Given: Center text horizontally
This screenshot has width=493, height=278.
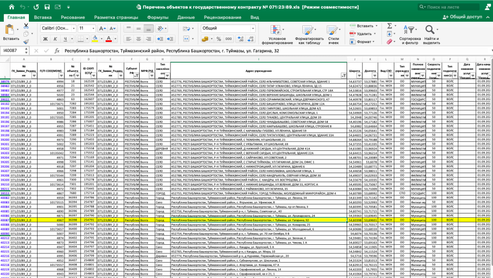Looking at the screenshot, I should (x=138, y=39).
